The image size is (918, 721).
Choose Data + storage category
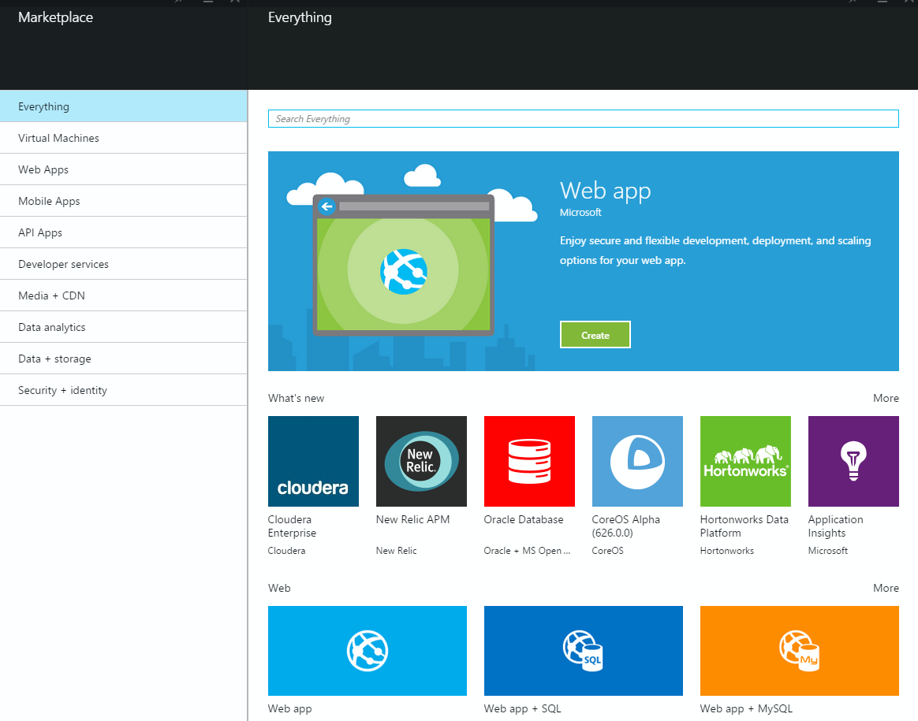(54, 359)
